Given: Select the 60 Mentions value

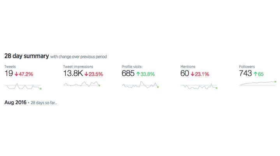Looking at the screenshot, I should pos(185,74).
